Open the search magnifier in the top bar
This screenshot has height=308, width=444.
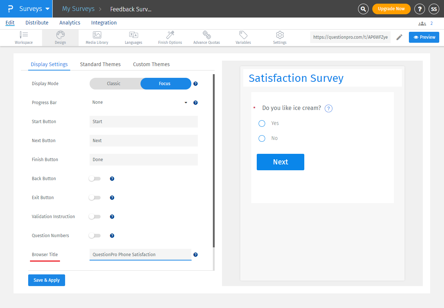363,9
